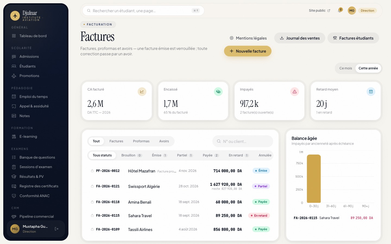Click the 0–30 j bar in Balance âgée

point(314,179)
